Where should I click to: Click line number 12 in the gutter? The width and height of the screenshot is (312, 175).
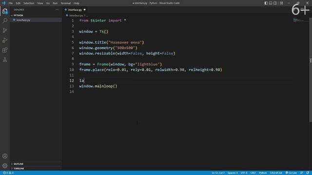(72, 81)
